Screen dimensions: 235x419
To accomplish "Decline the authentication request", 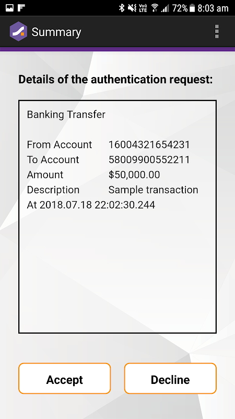I will click(x=170, y=378).
